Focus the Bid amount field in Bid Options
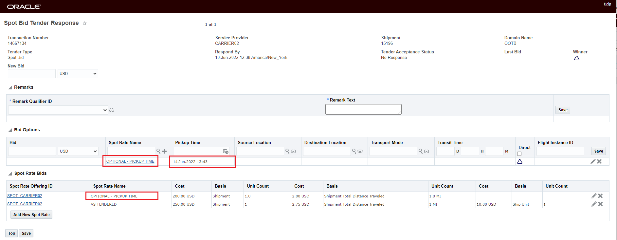Image resolution: width=617 pixels, height=240 pixels. 32,151
